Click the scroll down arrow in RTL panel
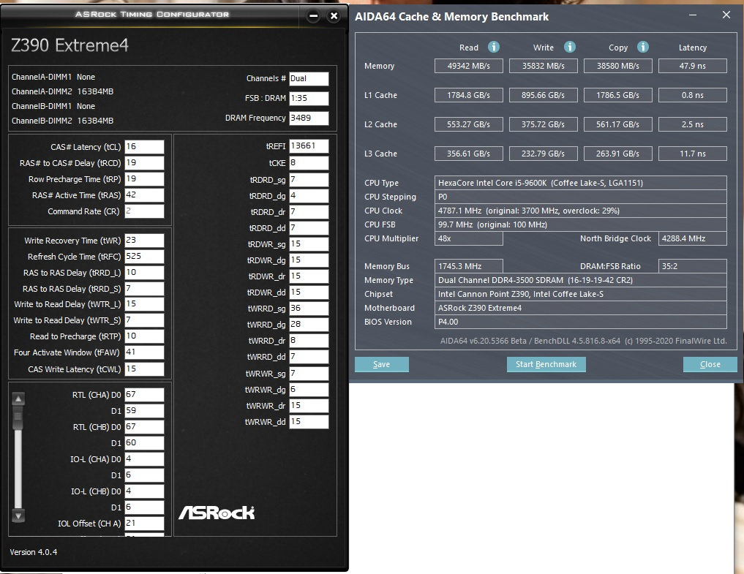744x574 pixels. pos(18,516)
